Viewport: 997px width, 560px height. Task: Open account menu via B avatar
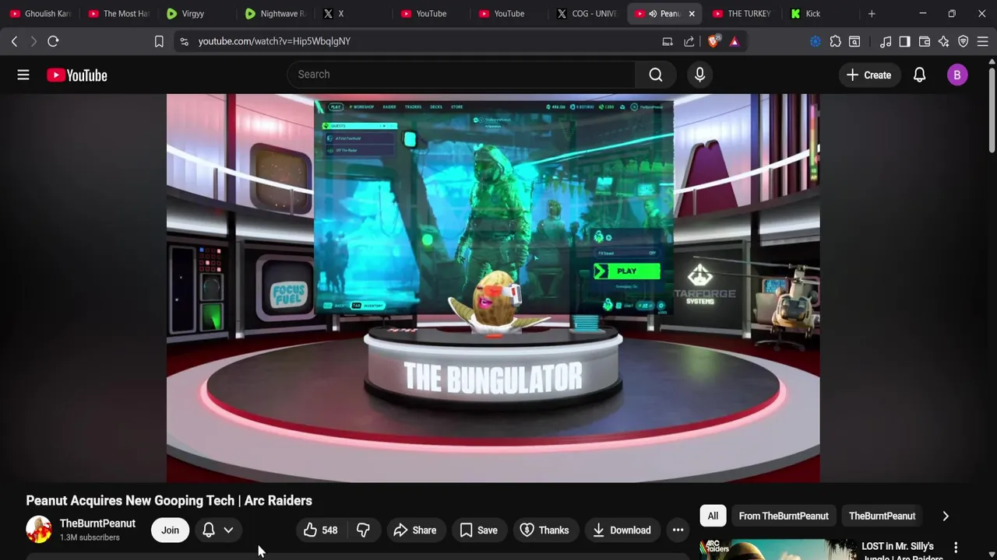pos(957,75)
